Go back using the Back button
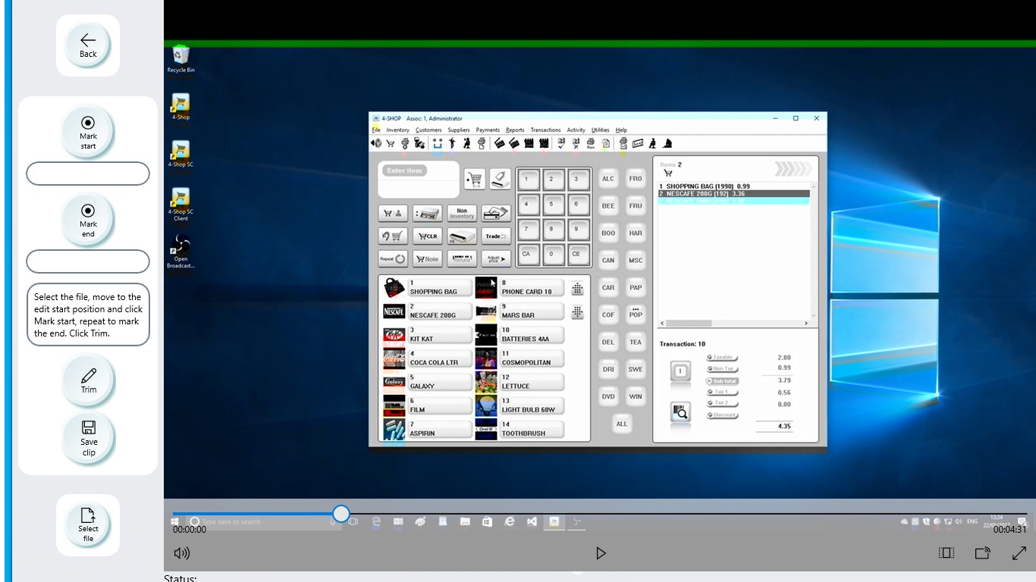 (x=88, y=45)
